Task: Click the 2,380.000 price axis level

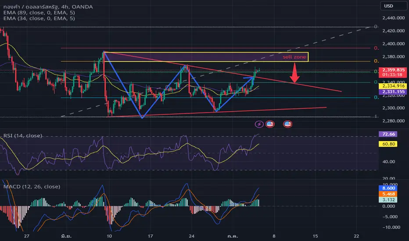Action: 394,57
